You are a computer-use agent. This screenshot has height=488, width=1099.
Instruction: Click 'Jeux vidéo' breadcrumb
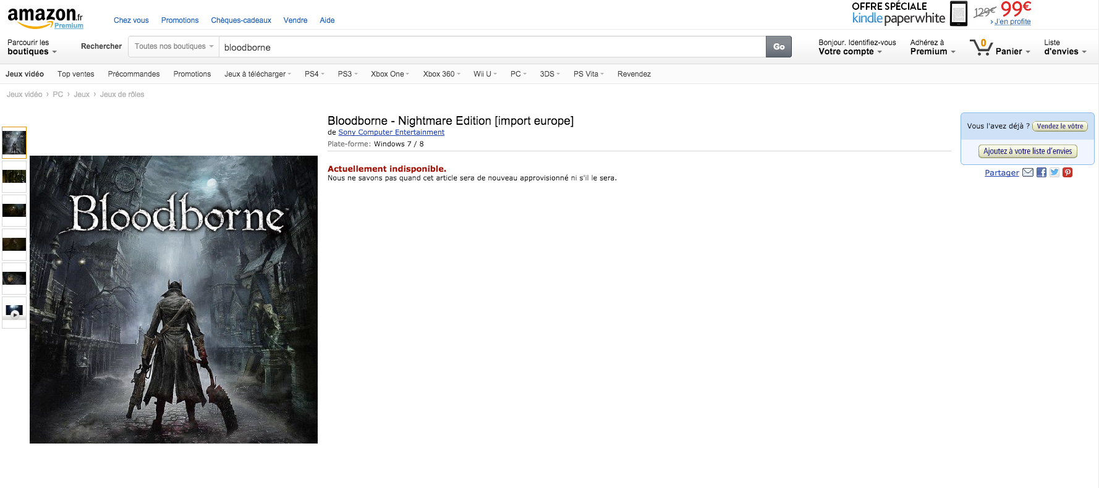(25, 95)
